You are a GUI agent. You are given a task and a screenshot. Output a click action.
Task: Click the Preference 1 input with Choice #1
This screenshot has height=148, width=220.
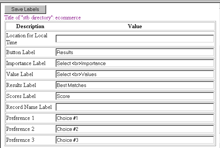pyautogui.click(x=134, y=118)
